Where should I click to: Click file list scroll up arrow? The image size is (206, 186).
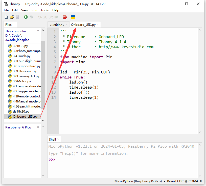coord(43,30)
